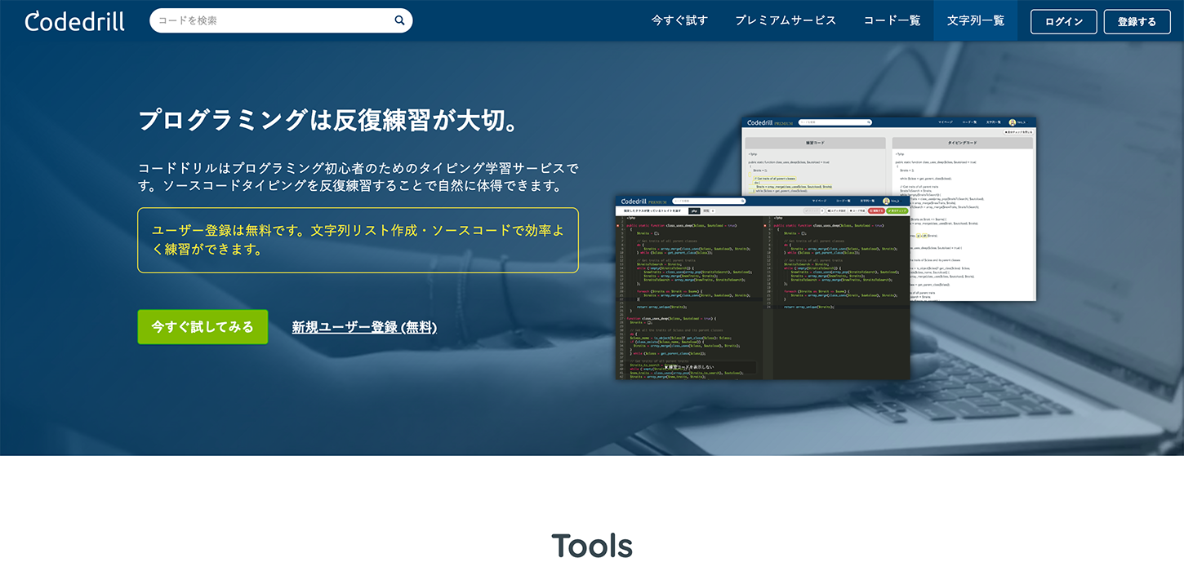The height and width of the screenshot is (571, 1184).
Task: Go to プレミアムサービス in the navigation
Action: (x=786, y=20)
